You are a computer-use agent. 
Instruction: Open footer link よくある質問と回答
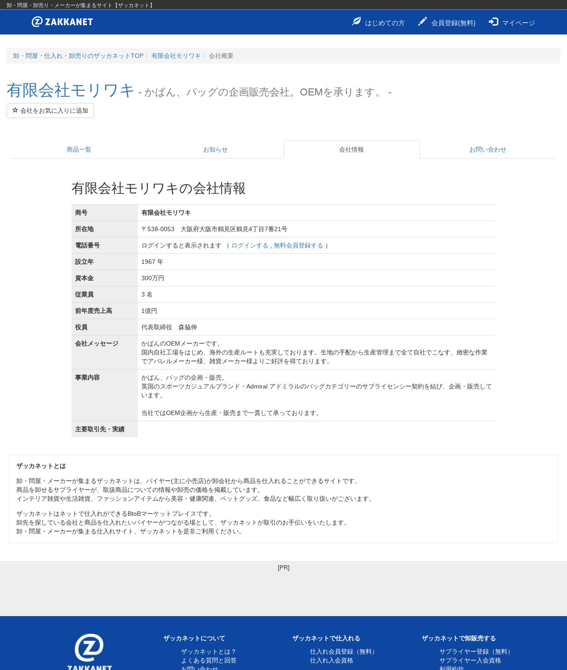209,660
